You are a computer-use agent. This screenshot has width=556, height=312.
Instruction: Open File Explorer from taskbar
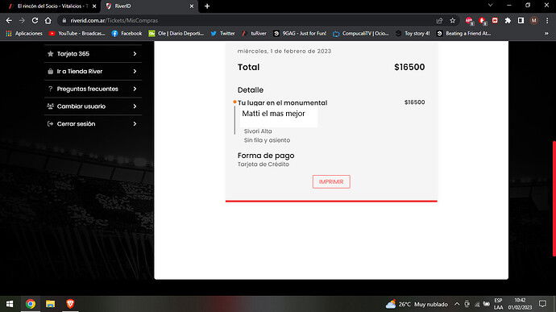50,304
